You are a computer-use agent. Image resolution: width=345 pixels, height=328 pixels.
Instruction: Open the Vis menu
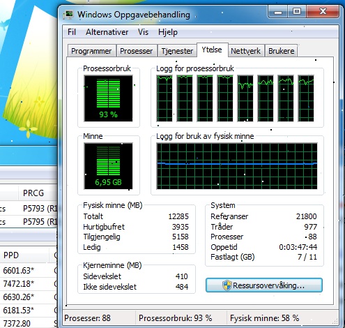pos(143,32)
